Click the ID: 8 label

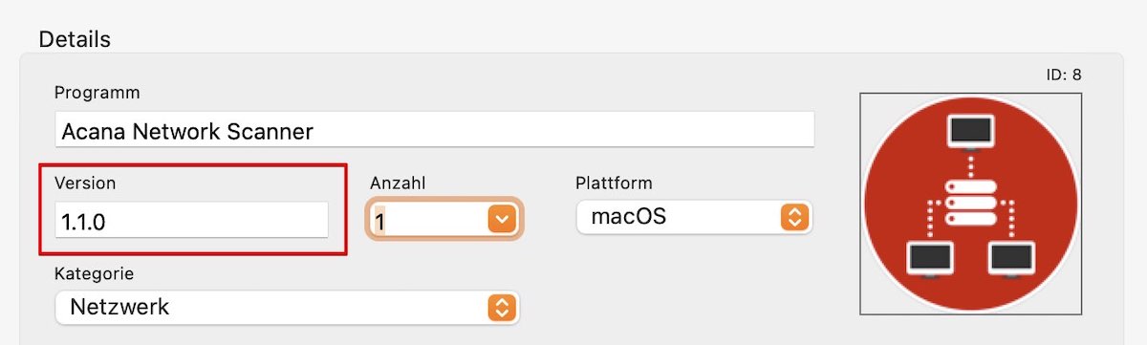click(1064, 74)
